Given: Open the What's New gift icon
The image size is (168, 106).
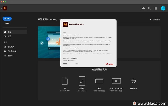Looking at the screenshot, I should click(x=156, y=8).
